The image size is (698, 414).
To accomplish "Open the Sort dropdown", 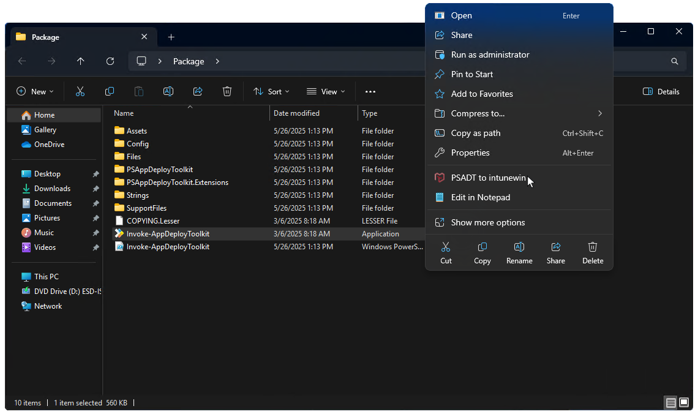I will pos(271,92).
